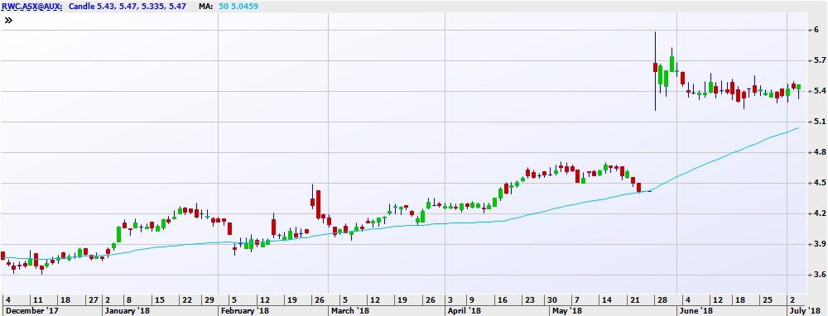This screenshot has height=316, width=828.
Task: Click the 4.2 price axis label
Action: pyautogui.click(x=819, y=213)
